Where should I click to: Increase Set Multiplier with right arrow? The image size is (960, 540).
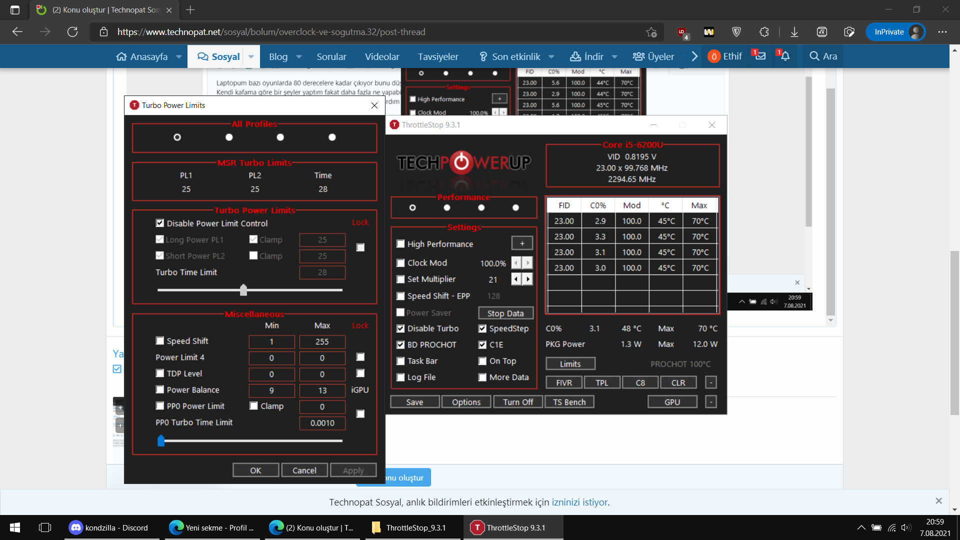click(x=528, y=279)
